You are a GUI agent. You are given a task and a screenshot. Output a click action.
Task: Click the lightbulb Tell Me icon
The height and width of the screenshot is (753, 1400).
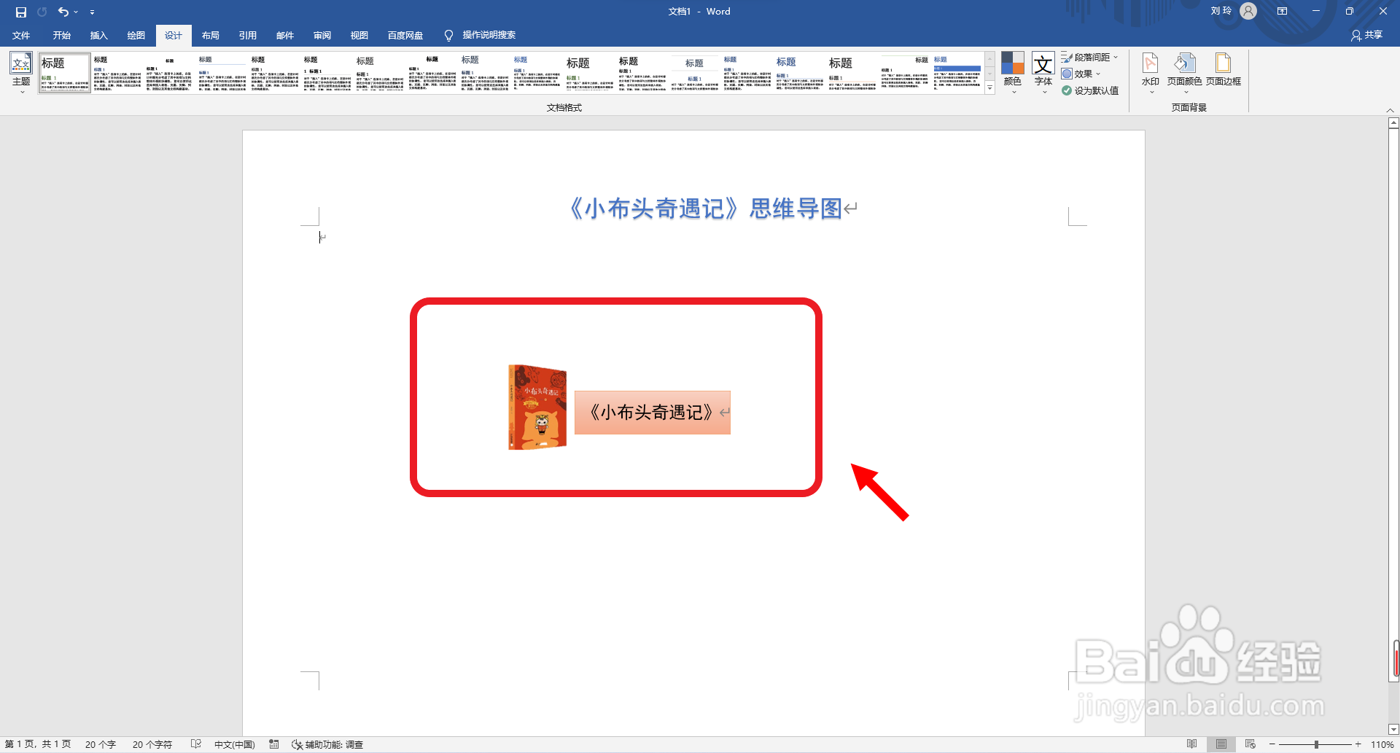[x=448, y=35]
